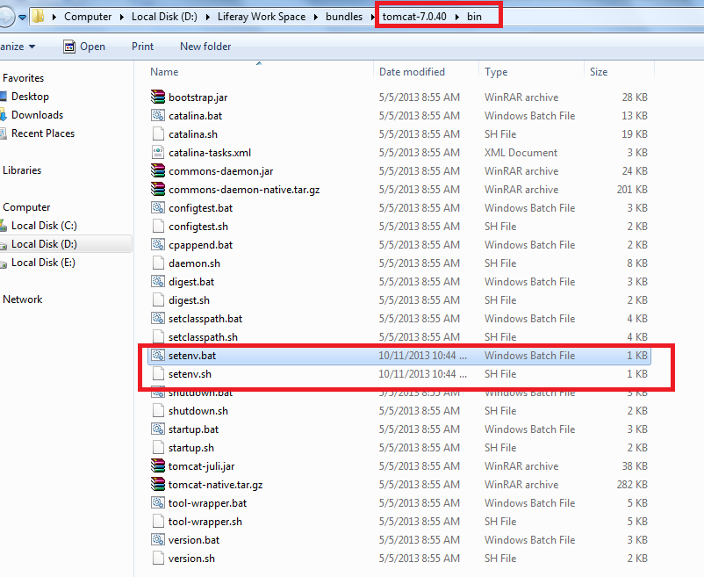
Task: Click the cpappend.bat batch file icon
Action: coord(158,244)
